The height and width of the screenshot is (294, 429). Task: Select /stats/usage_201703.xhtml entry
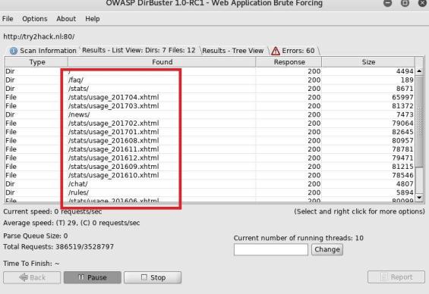(x=210, y=106)
